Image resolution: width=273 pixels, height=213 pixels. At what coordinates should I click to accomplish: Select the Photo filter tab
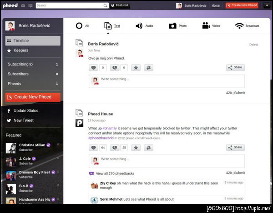(x=177, y=26)
